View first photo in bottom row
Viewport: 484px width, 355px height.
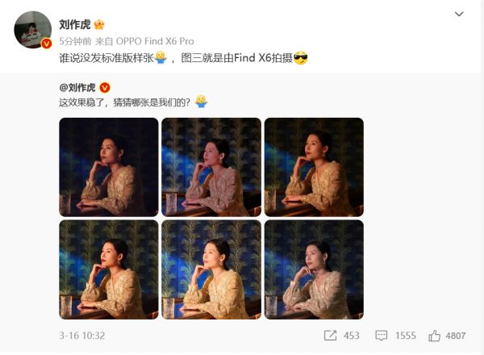pyautogui.click(x=109, y=269)
